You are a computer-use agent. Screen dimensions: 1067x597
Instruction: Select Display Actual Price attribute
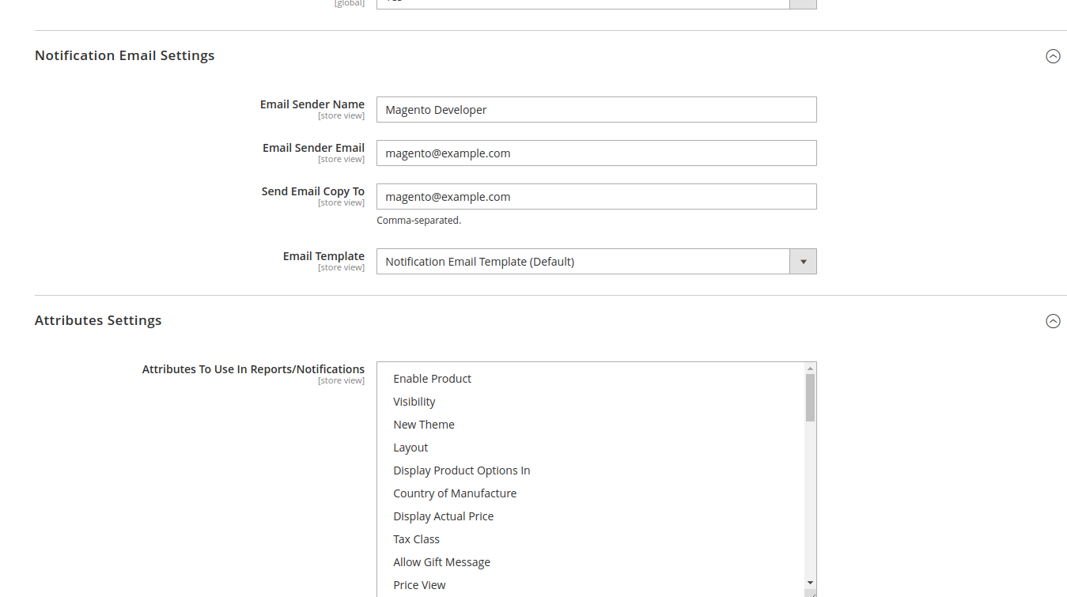[x=443, y=516]
